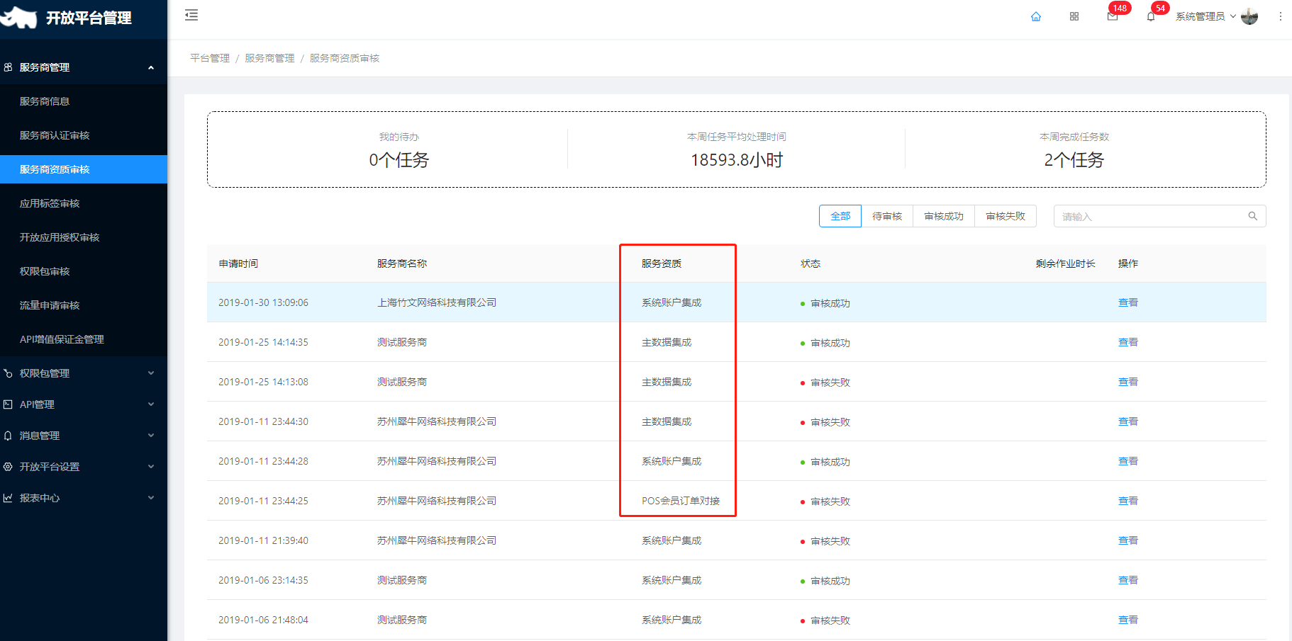The width and height of the screenshot is (1292, 641).
Task: Open the apps grid icon in header
Action: (x=1074, y=16)
